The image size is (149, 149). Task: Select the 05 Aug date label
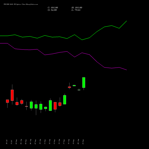(26, 142)
